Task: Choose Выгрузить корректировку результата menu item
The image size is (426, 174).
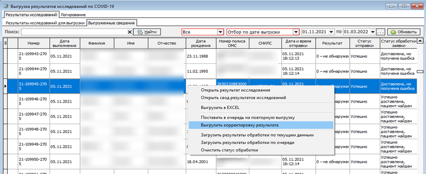Action: coord(239,125)
